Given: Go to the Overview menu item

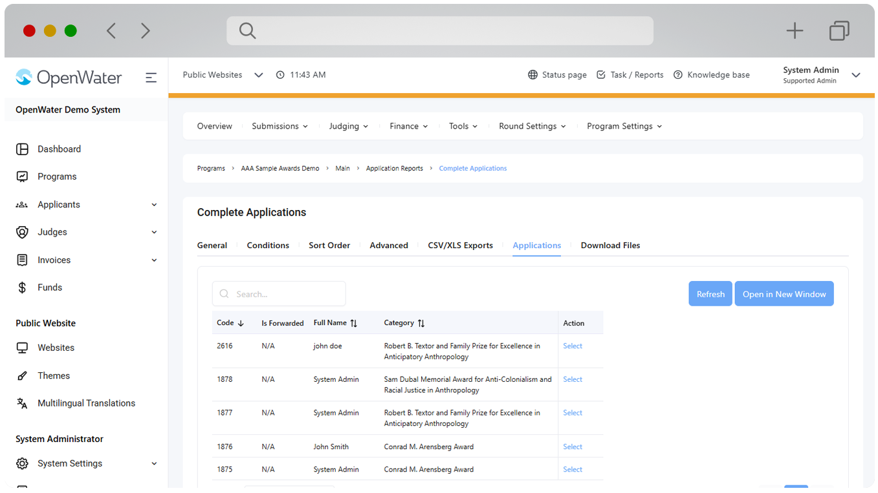Looking at the screenshot, I should [x=215, y=126].
